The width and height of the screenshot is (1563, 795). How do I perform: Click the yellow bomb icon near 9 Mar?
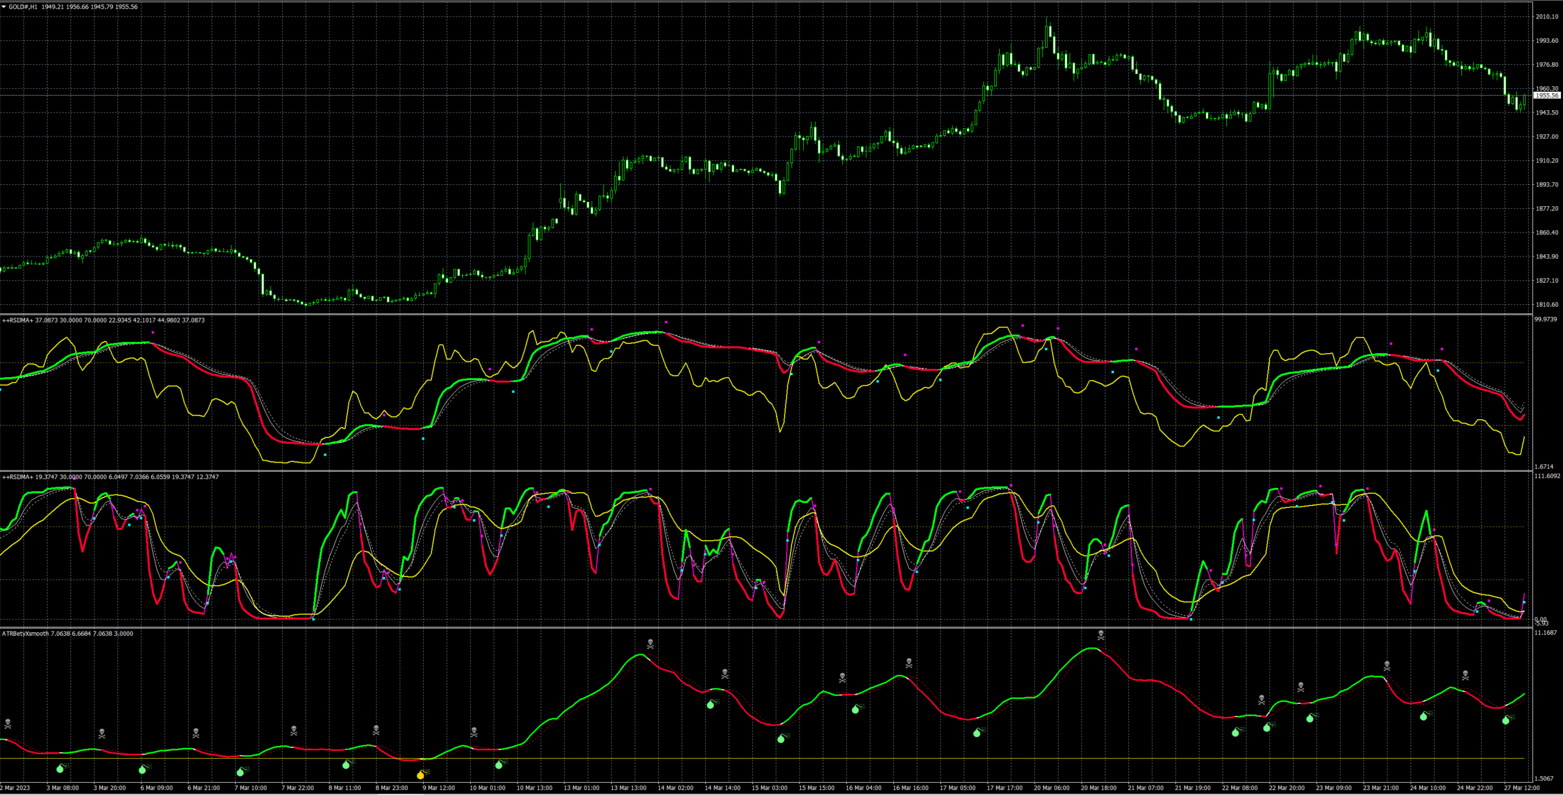click(421, 775)
